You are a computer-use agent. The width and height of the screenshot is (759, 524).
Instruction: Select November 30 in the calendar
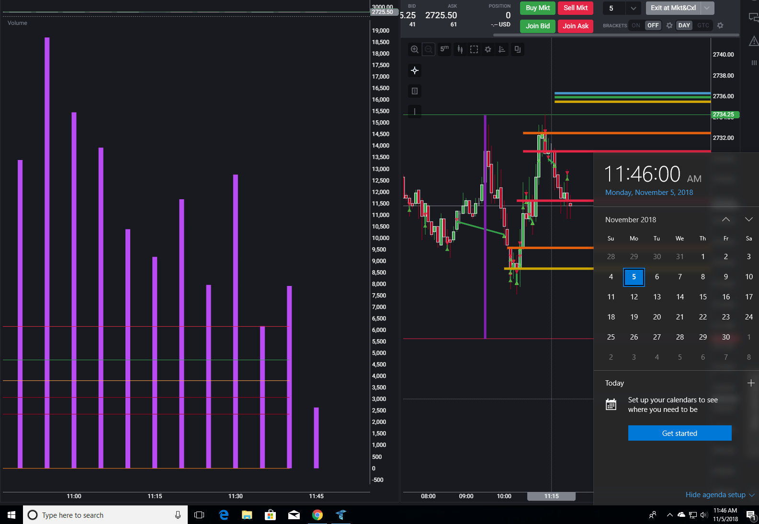726,337
